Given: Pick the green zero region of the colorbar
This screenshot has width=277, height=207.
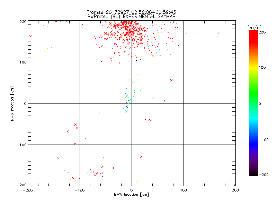Looking at the screenshot, I should coord(253,103).
